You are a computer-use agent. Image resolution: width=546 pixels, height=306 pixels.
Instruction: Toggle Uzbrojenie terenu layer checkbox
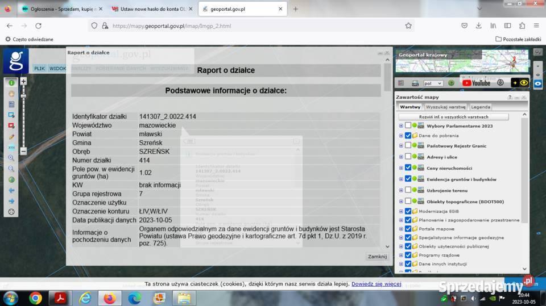click(408, 190)
